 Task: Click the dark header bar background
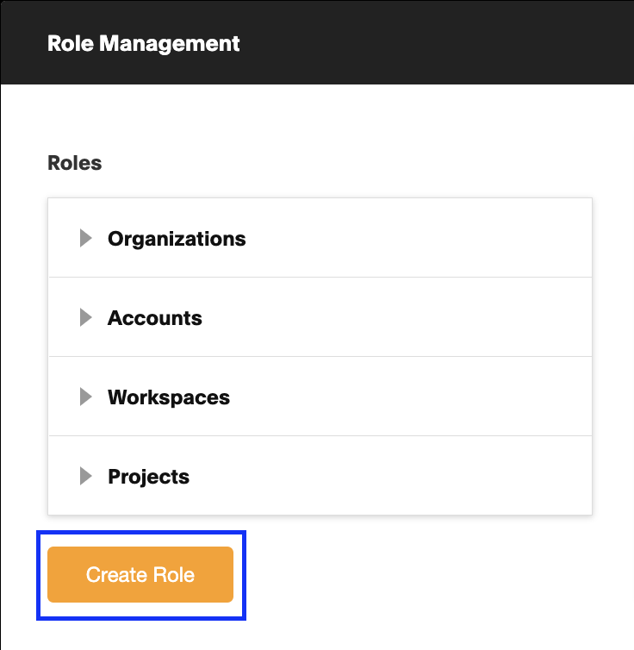tap(435, 42)
